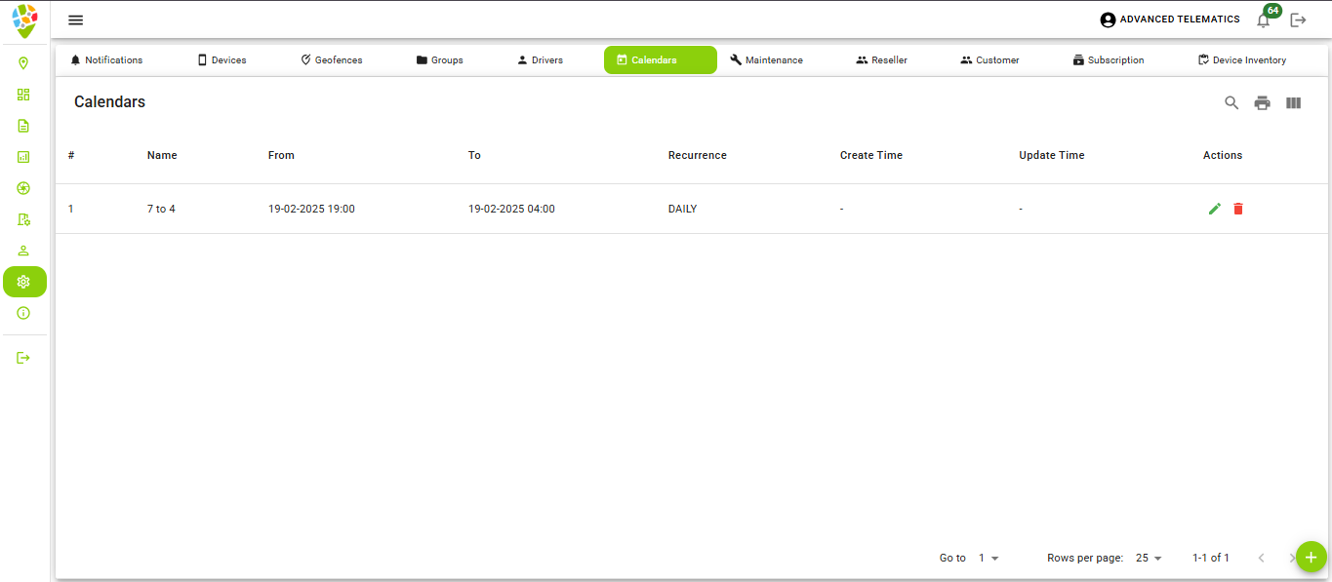
Task: Open the Maintenance tab
Action: [767, 59]
